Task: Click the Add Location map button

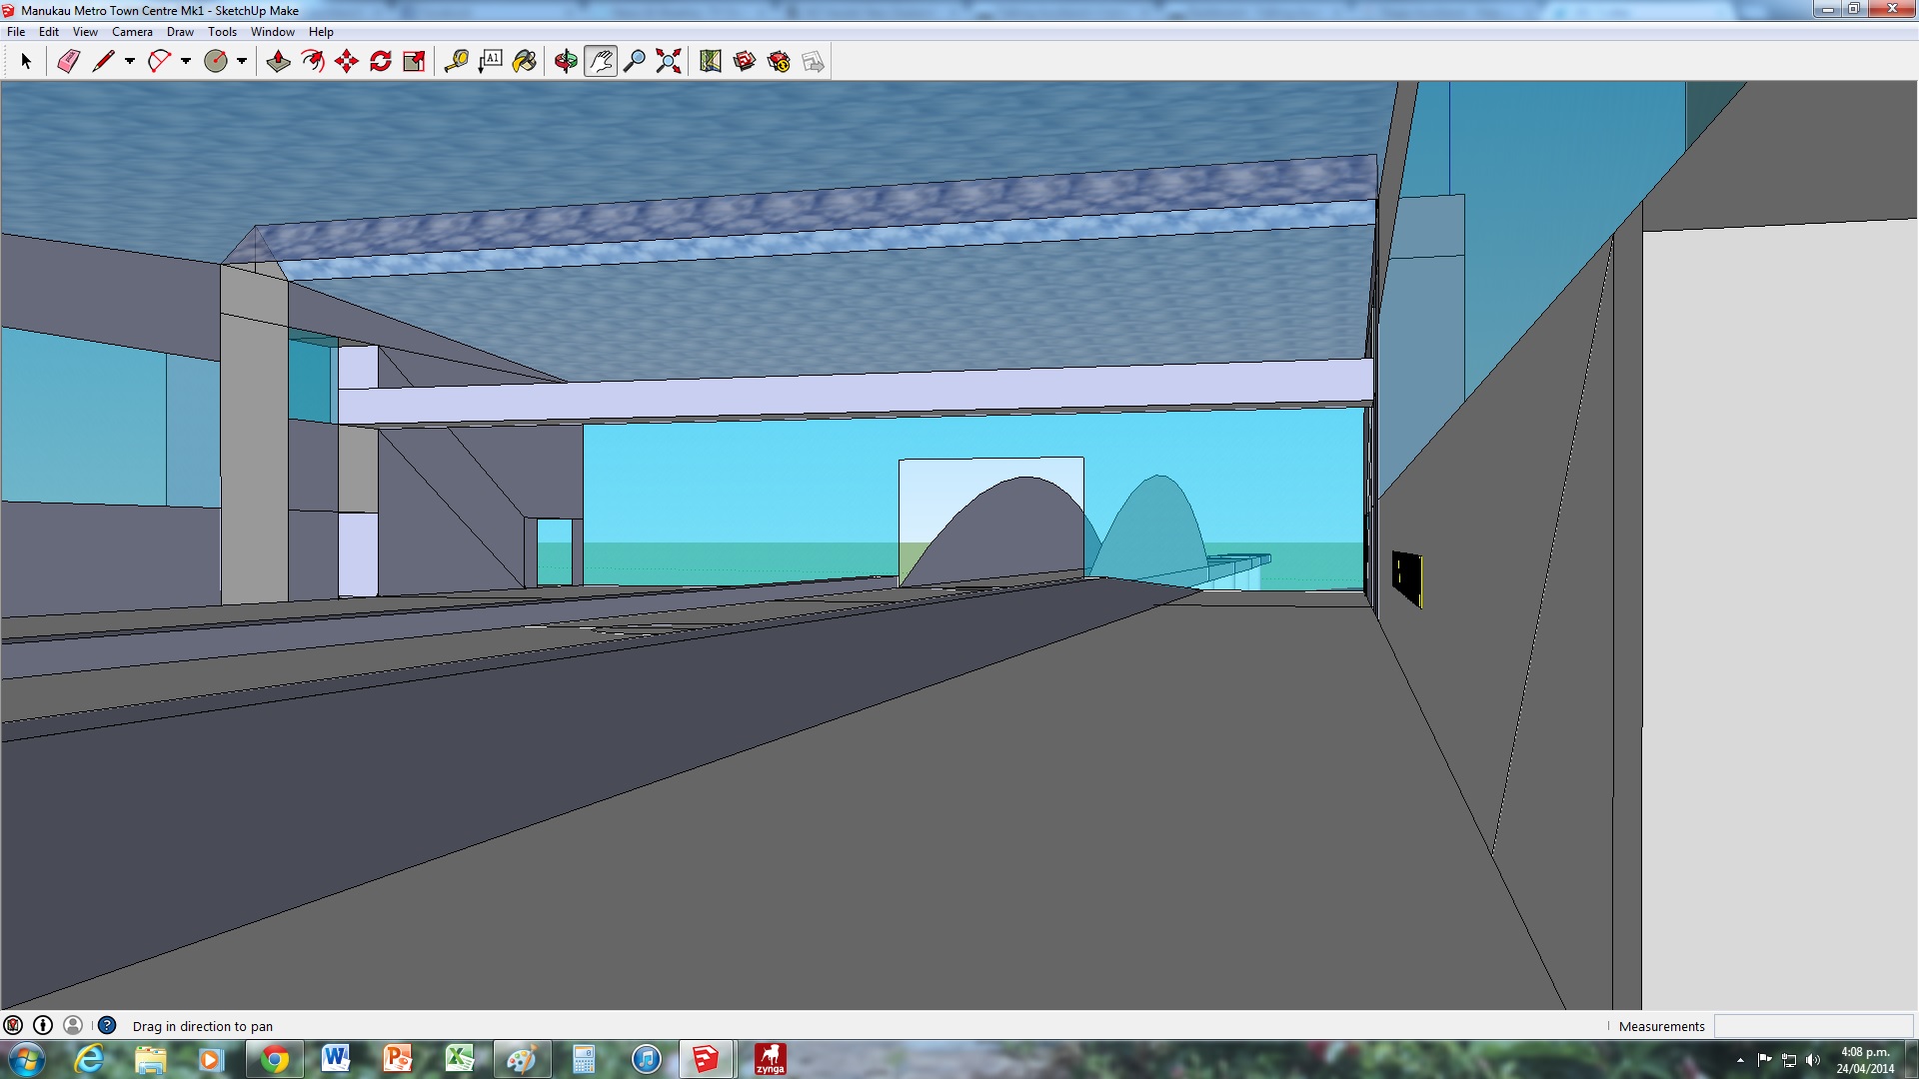Action: (x=711, y=62)
